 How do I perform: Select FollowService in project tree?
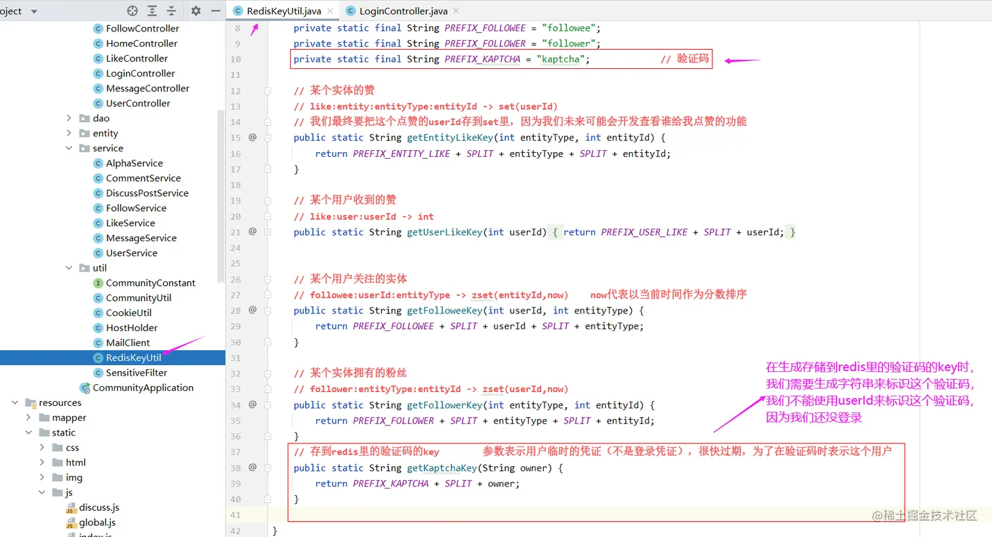point(136,208)
